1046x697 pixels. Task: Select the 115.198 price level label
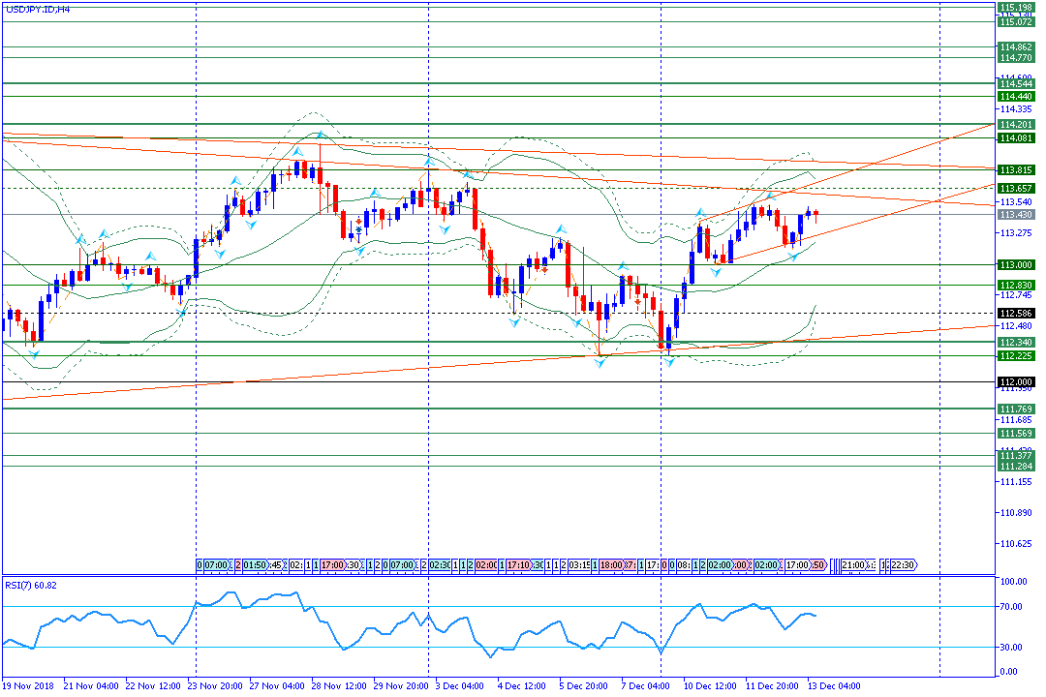[x=1016, y=8]
